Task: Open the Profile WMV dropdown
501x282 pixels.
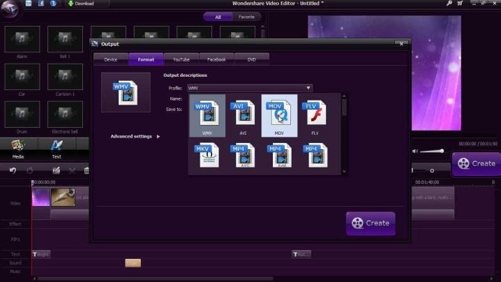Action: [250, 88]
